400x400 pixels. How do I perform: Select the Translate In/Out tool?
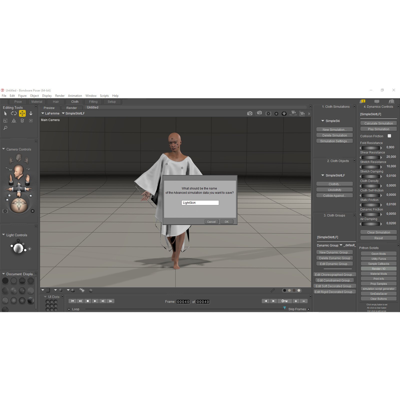click(31, 113)
